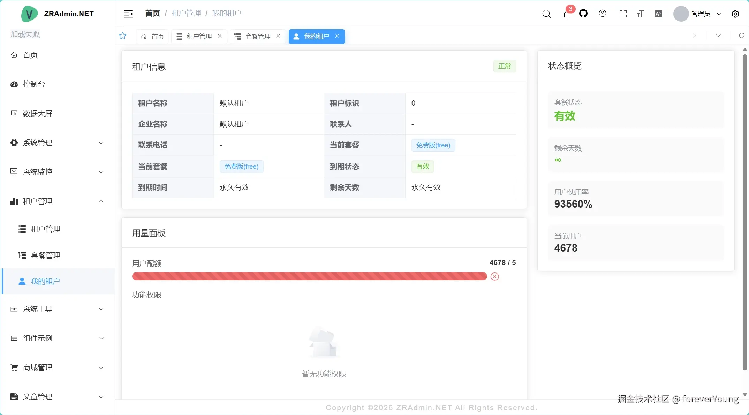This screenshot has width=749, height=415.
Task: Open 控制台 in the sidebar
Action: point(58,84)
